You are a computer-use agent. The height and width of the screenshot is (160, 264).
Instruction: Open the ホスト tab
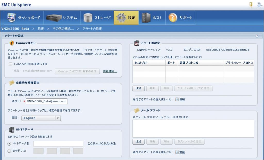click(152, 18)
